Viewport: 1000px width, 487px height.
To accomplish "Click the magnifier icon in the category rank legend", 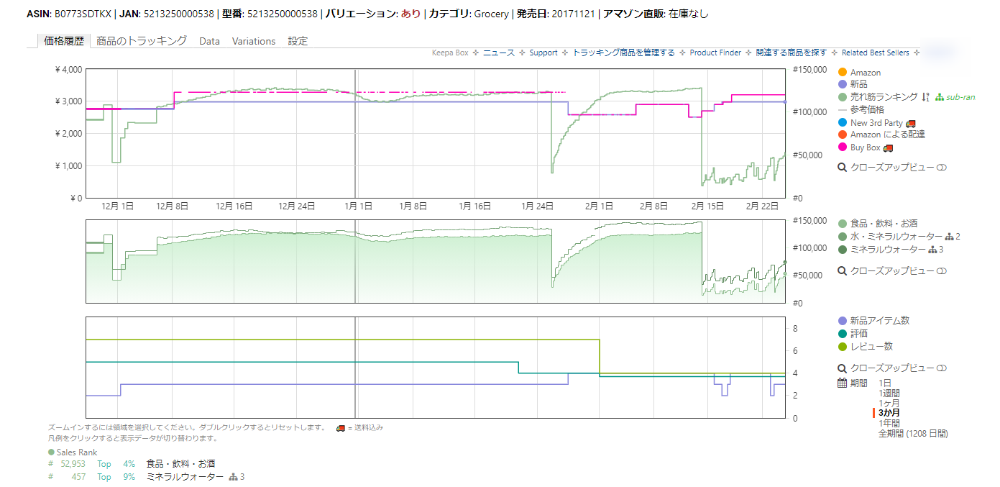I will 843,271.
